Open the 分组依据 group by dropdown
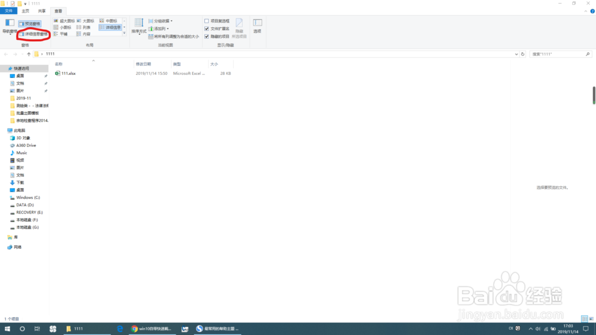596x335 pixels. 160,21
